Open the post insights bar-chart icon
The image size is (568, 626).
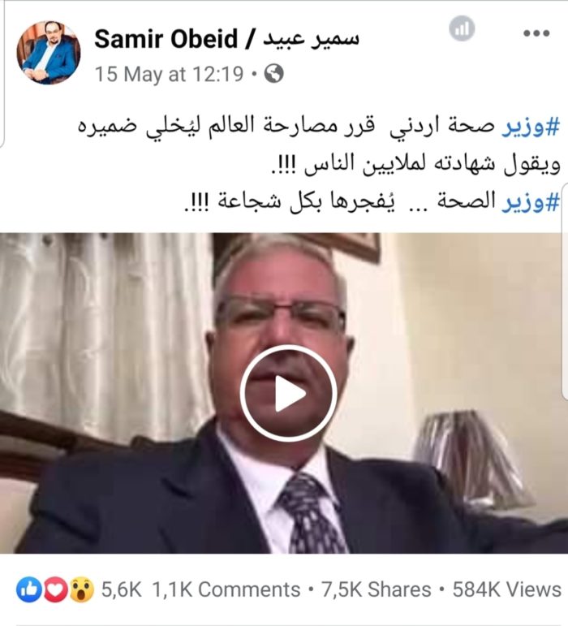[x=462, y=28]
